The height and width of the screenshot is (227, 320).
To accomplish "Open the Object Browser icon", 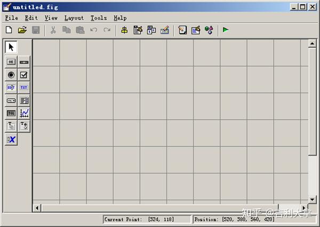I will tap(209, 30).
